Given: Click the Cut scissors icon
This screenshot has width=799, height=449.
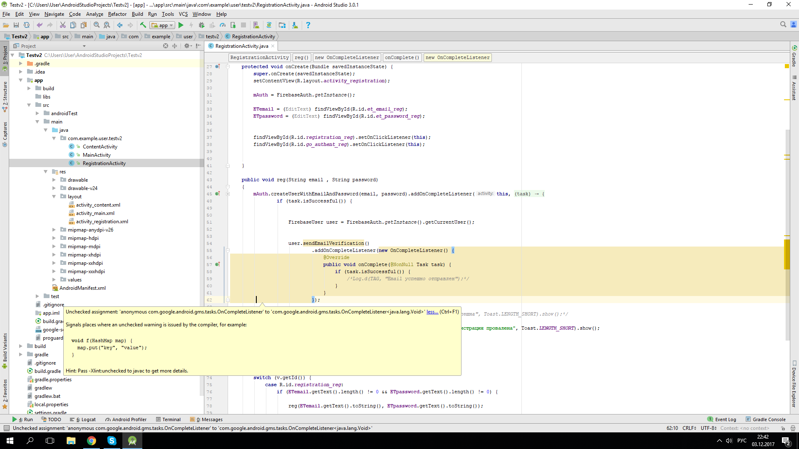Looking at the screenshot, I should tap(63, 25).
